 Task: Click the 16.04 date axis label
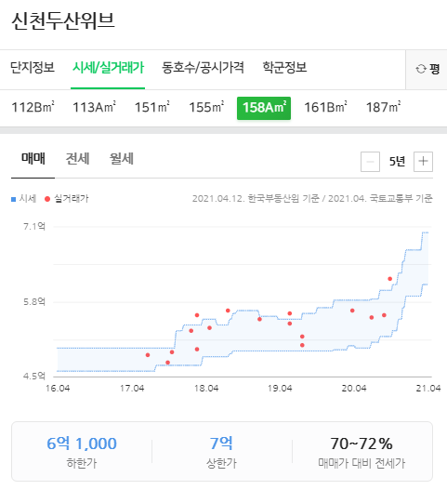coord(58,389)
